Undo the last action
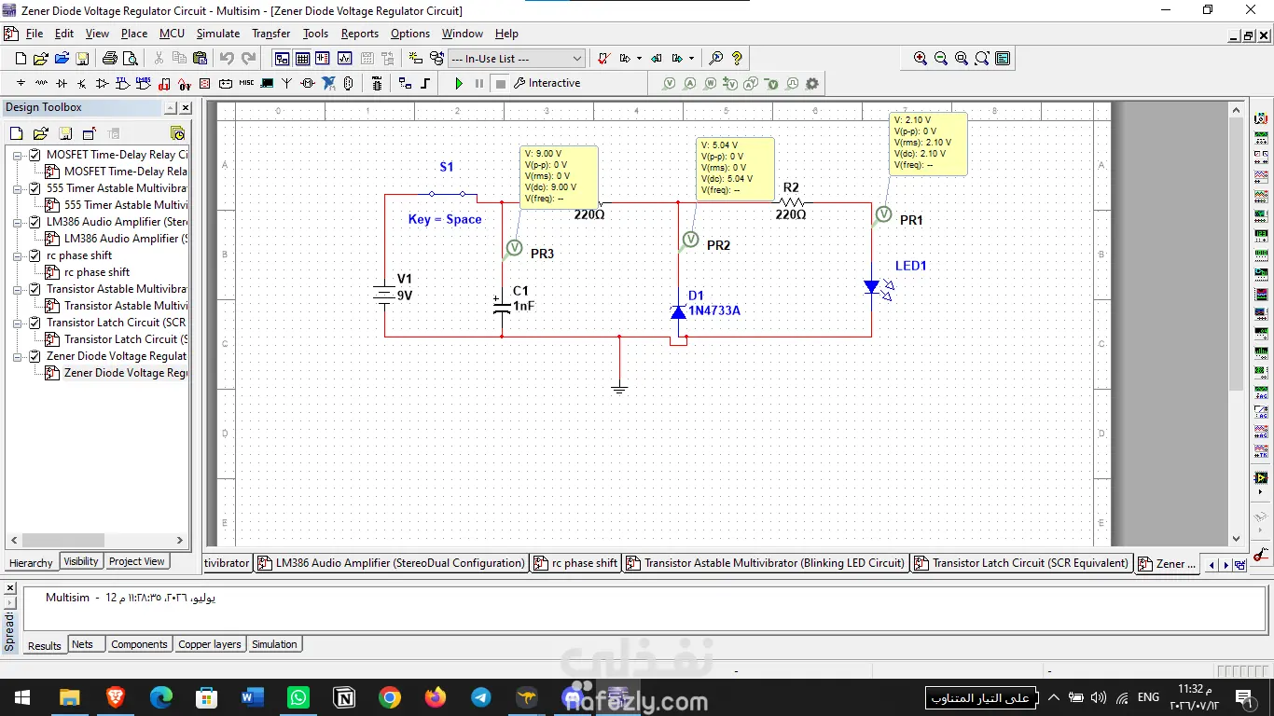1274x716 pixels. pyautogui.click(x=227, y=58)
